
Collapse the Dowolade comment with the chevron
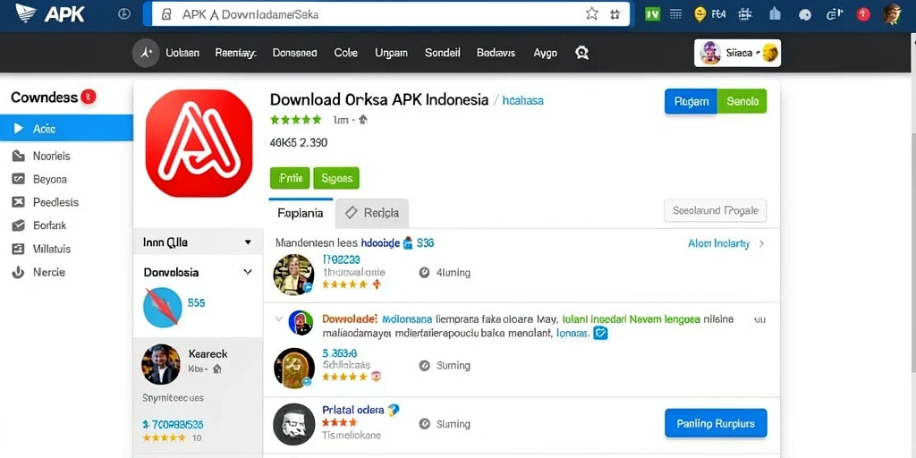279,319
